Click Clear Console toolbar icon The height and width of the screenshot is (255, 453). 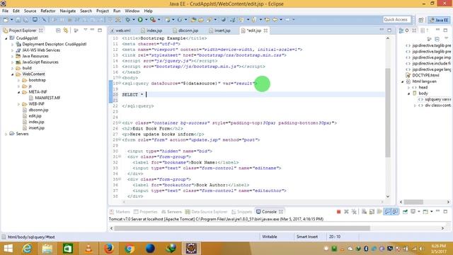tap(364, 212)
